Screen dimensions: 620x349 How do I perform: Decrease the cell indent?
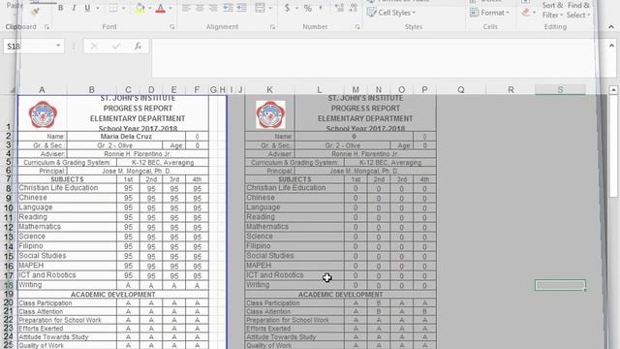coord(228,8)
